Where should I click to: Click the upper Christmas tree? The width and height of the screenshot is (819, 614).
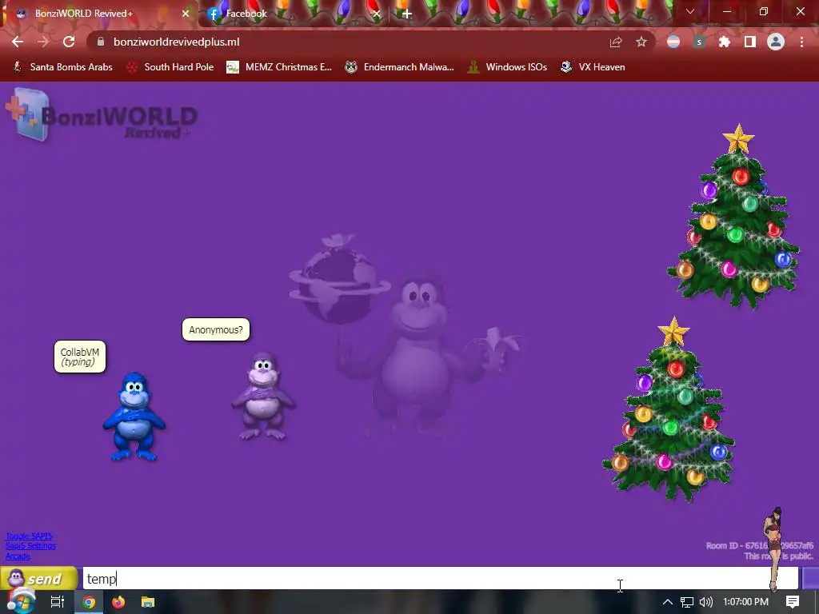734,217
